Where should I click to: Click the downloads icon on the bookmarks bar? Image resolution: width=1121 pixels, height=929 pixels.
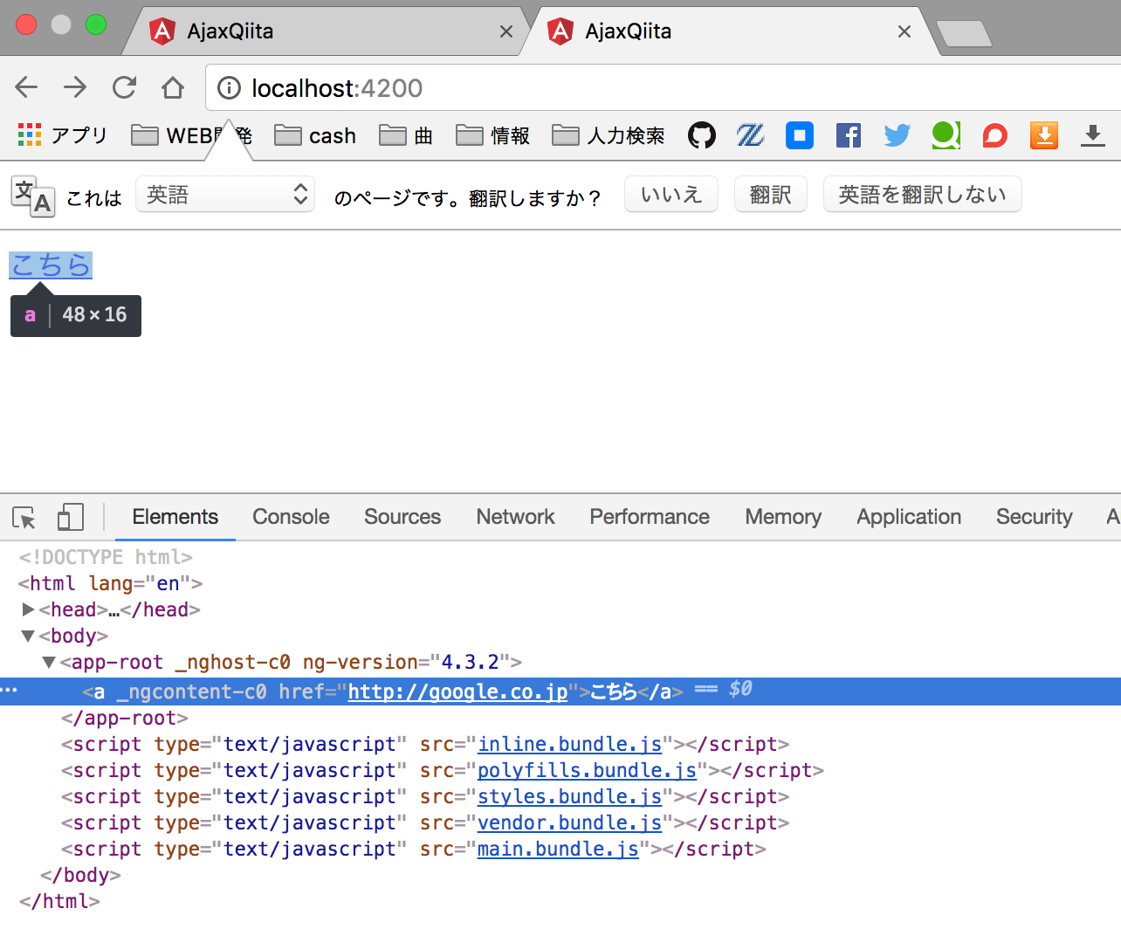[x=1092, y=135]
